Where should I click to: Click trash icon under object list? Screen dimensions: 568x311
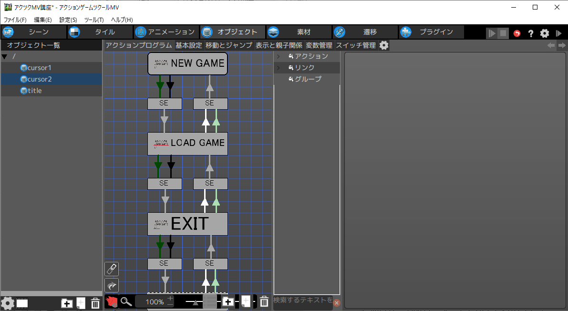point(95,303)
